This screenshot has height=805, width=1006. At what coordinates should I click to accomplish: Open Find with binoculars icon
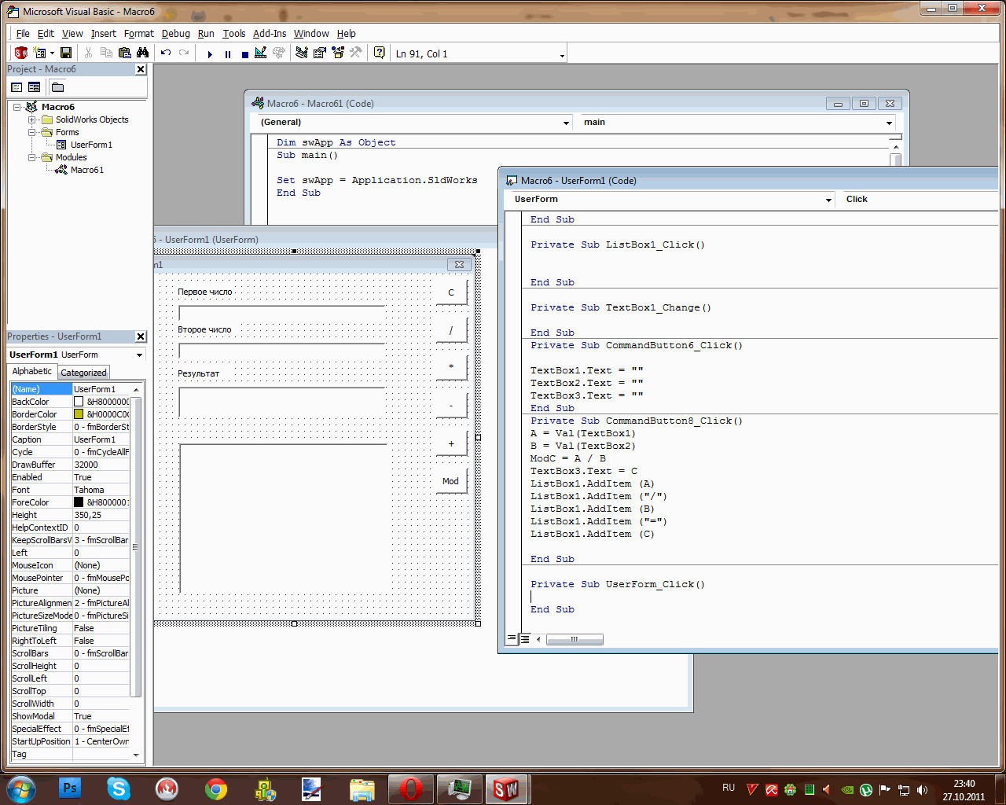click(x=142, y=53)
